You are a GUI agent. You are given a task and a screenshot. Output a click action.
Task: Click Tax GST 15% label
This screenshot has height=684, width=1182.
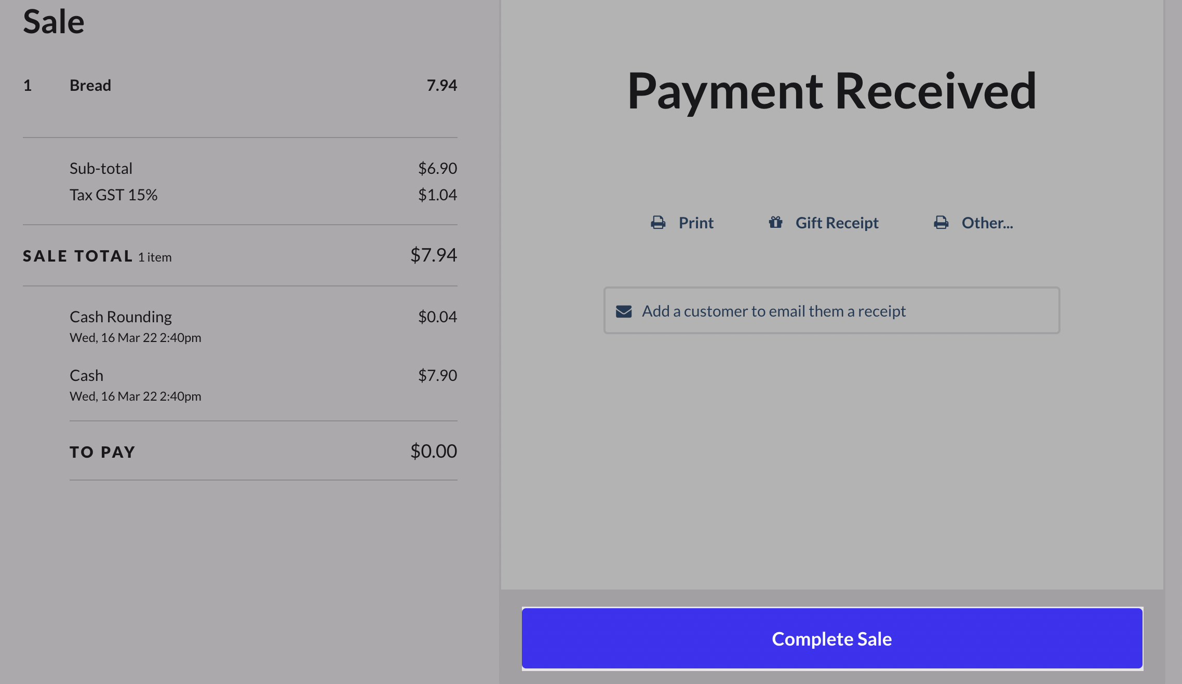(x=113, y=195)
